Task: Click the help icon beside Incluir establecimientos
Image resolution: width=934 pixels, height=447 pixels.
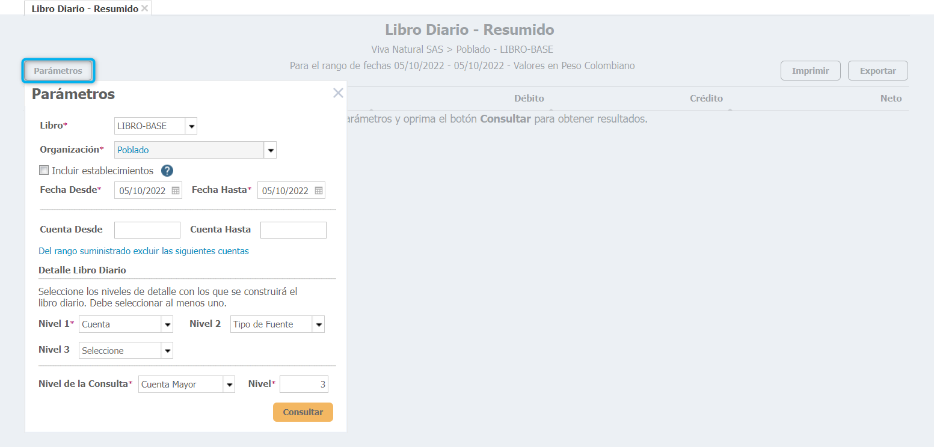Action: pyautogui.click(x=167, y=171)
